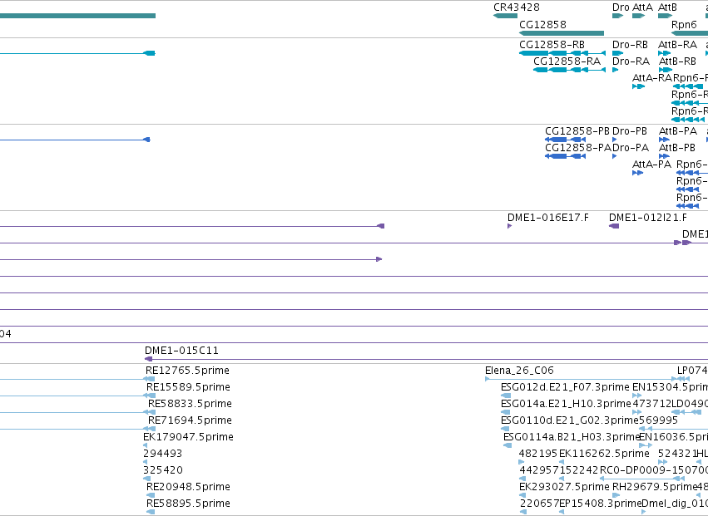Click the 442957 EST entry
The image size is (708, 516).
coord(522,479)
